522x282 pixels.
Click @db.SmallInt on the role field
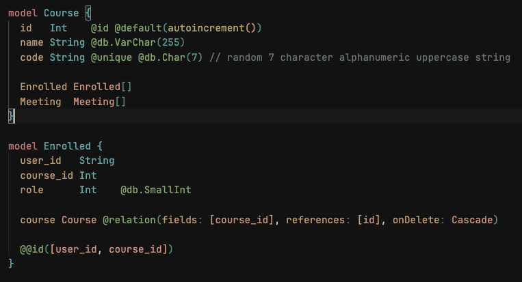156,190
